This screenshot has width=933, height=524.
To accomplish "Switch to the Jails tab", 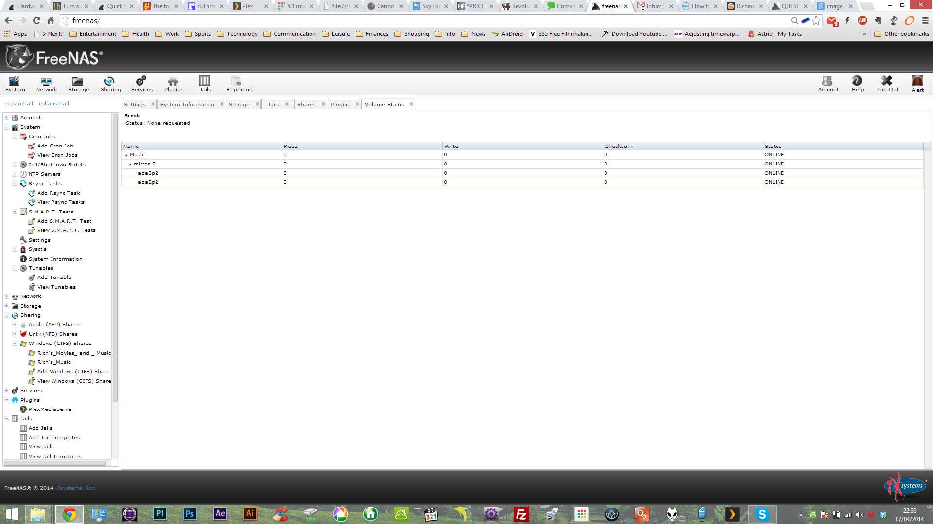I will [273, 104].
